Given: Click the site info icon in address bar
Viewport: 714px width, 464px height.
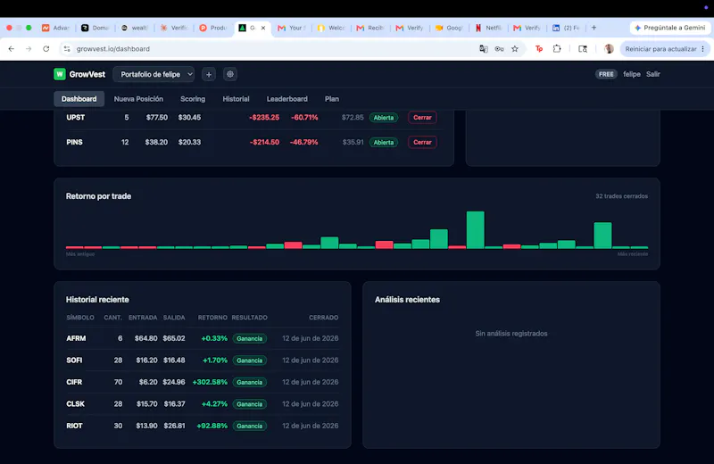Looking at the screenshot, I should click(x=67, y=49).
